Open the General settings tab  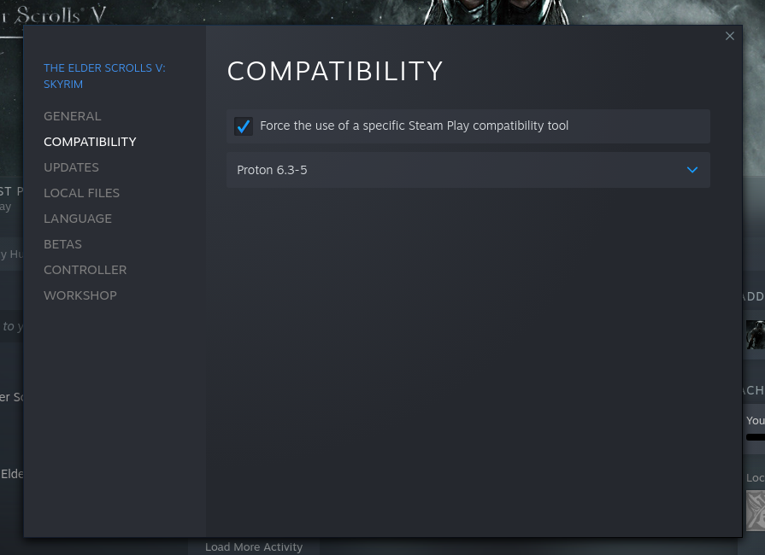tap(72, 116)
